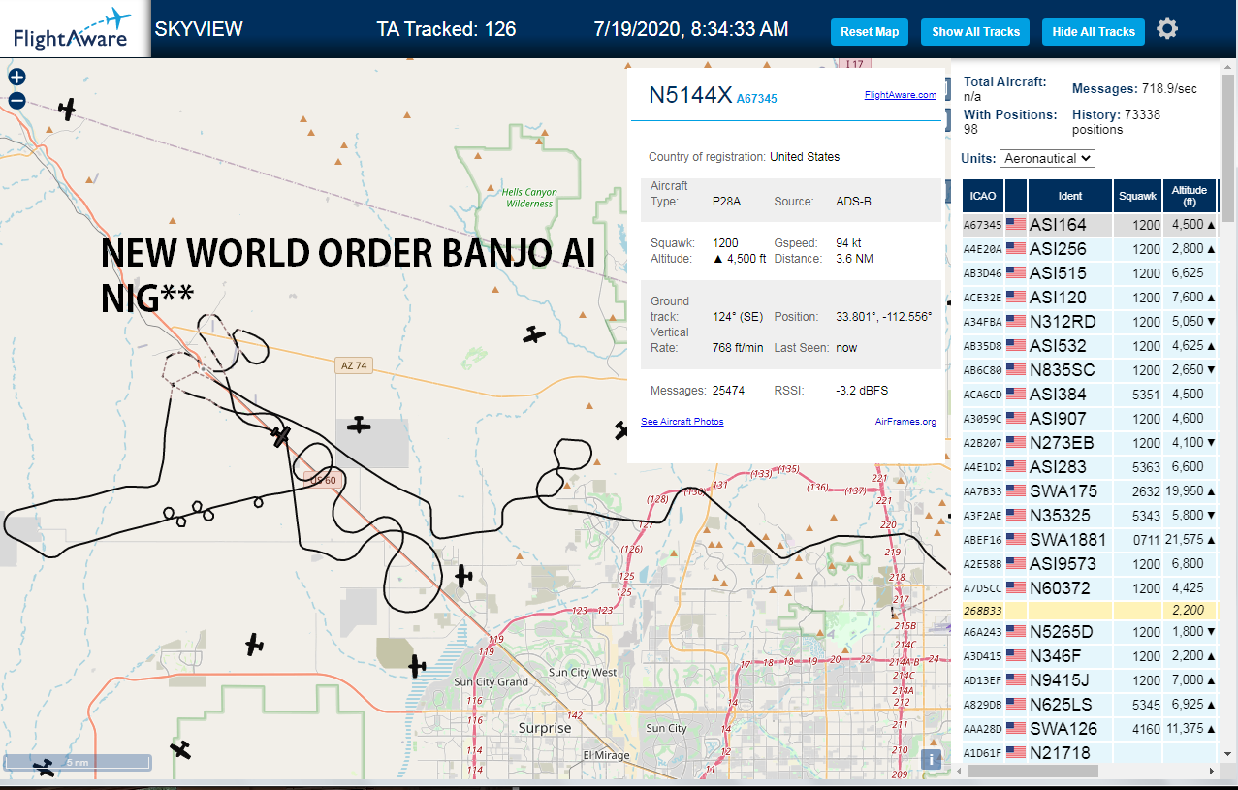
Task: Select the N273EB row
Action: 1089,442
